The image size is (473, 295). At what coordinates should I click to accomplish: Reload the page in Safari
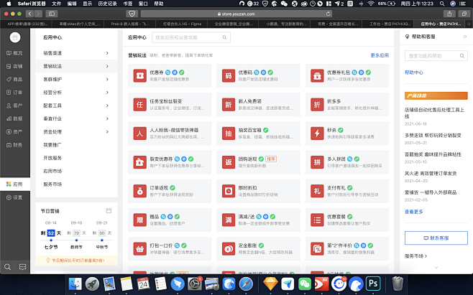tap(328, 14)
